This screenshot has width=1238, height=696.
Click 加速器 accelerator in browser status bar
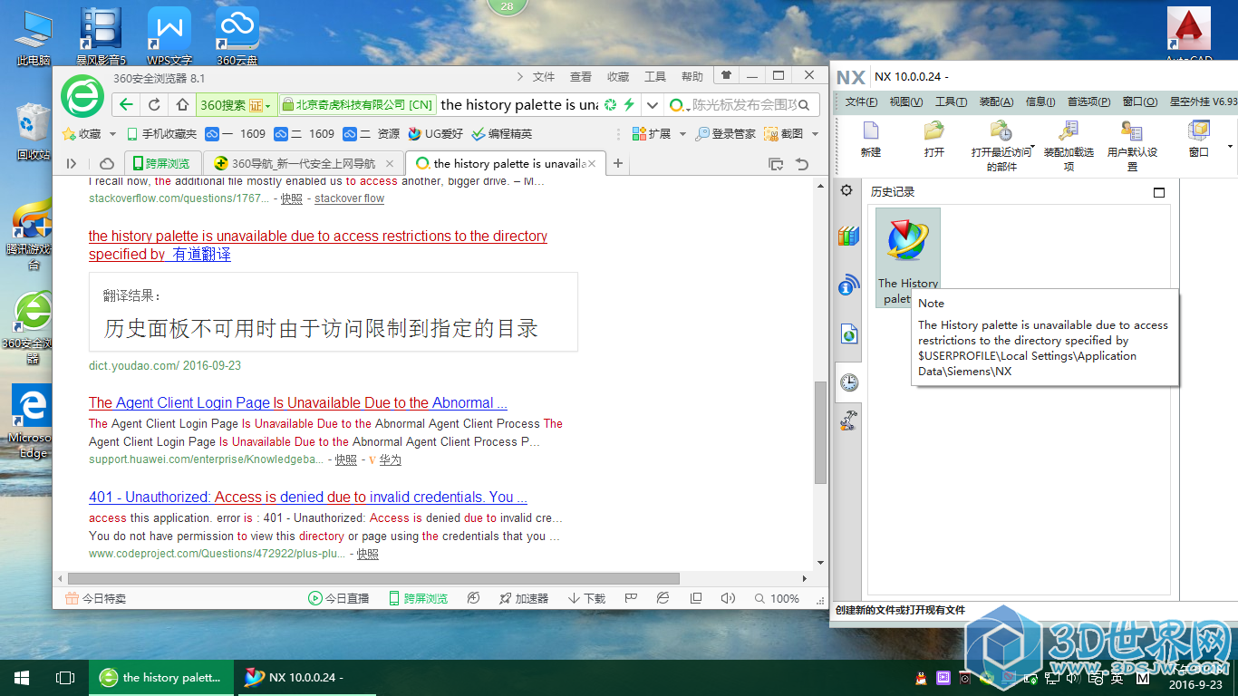click(524, 598)
